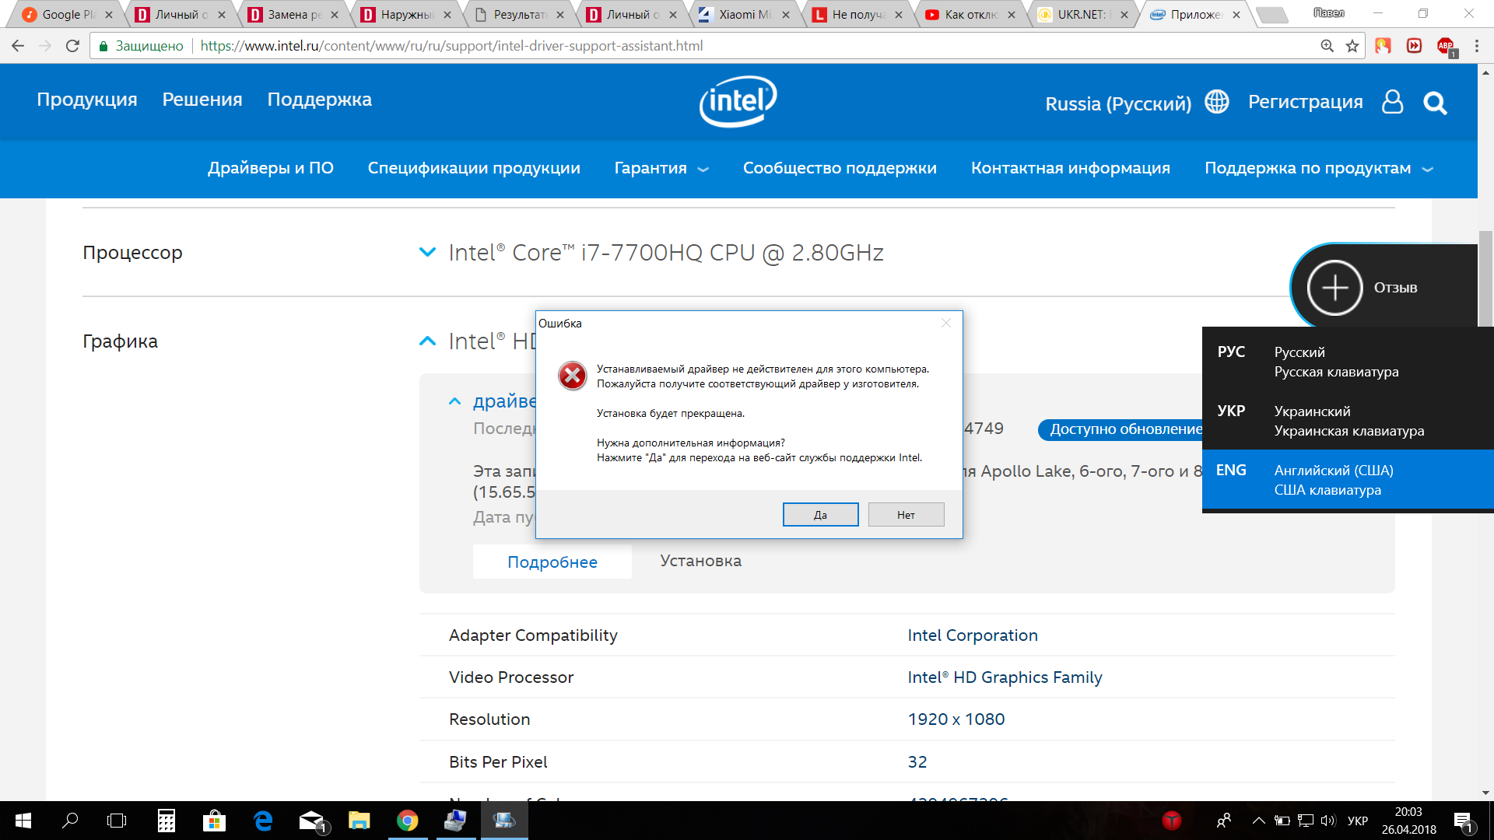Click Доступно обновление badge
This screenshot has height=840, width=1494.
click(x=1120, y=429)
